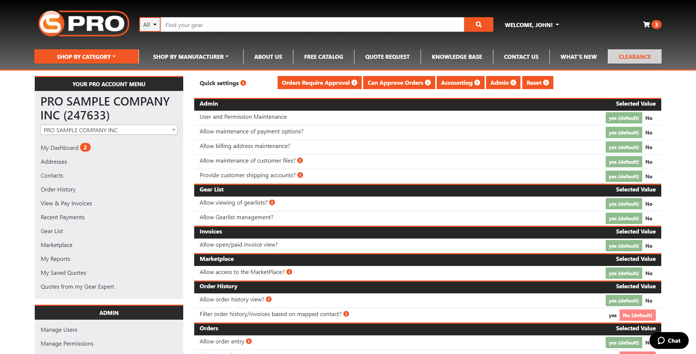Click info icon beside viewing of gearlists
Image resolution: width=696 pixels, height=354 pixels.
(x=272, y=202)
